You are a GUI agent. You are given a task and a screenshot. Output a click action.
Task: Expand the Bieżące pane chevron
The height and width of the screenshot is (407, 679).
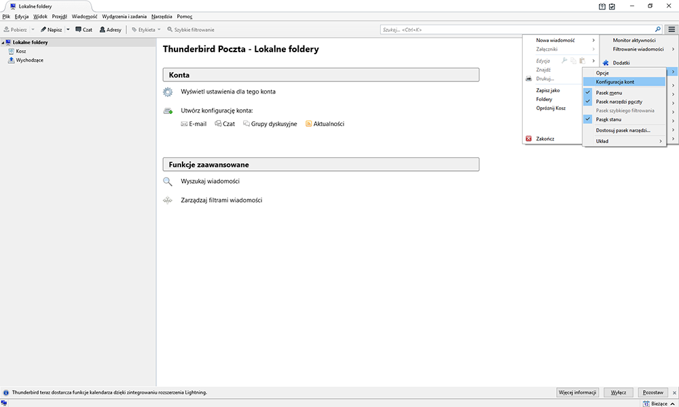click(x=672, y=404)
